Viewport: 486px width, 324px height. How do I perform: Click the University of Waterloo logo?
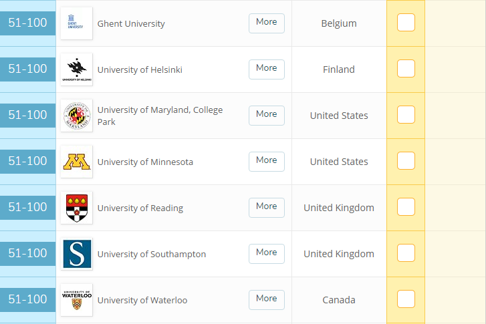pyautogui.click(x=76, y=300)
